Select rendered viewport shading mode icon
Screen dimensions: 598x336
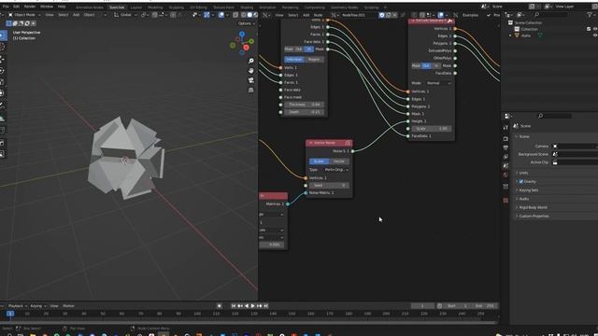[x=255, y=15]
